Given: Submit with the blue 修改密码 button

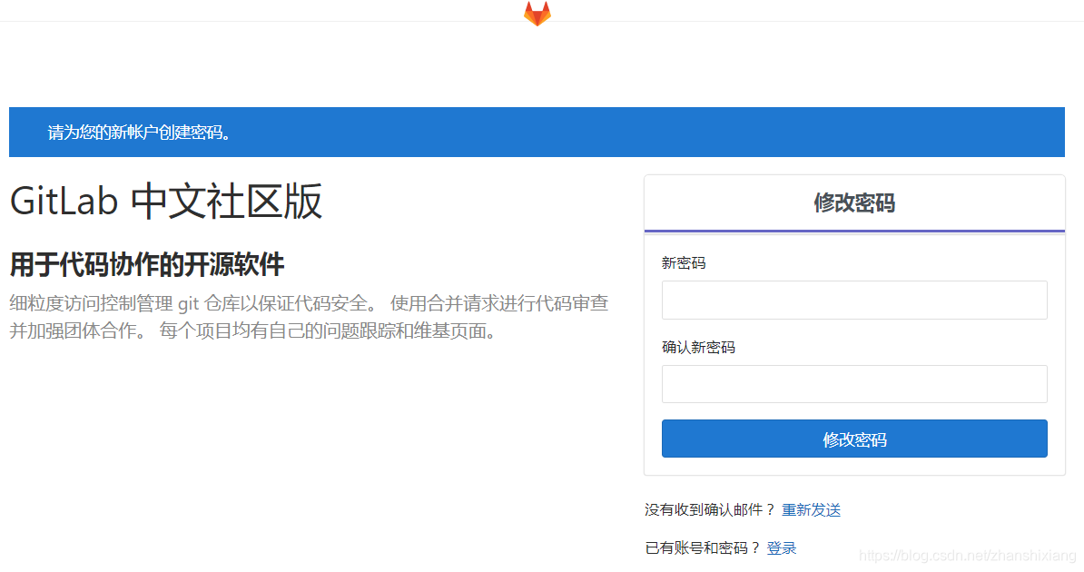Looking at the screenshot, I should (853, 439).
